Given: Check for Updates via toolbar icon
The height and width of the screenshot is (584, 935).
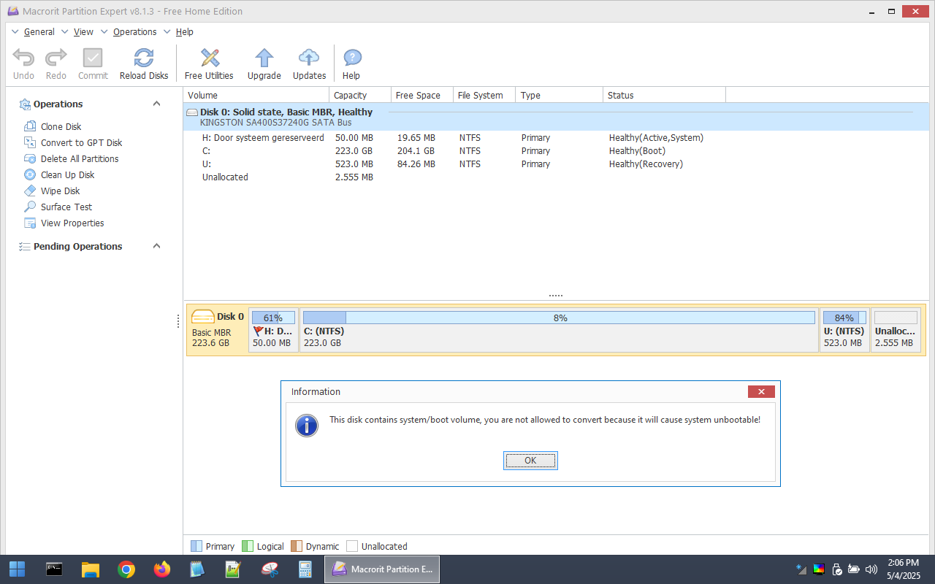Looking at the screenshot, I should pos(309,58).
